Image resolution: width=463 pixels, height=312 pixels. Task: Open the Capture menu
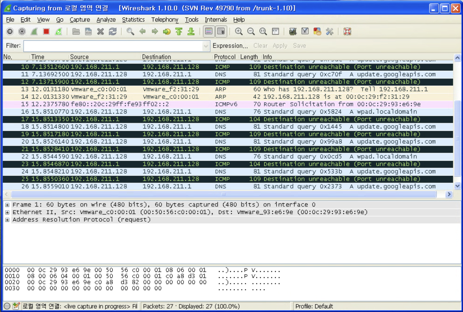pos(80,20)
